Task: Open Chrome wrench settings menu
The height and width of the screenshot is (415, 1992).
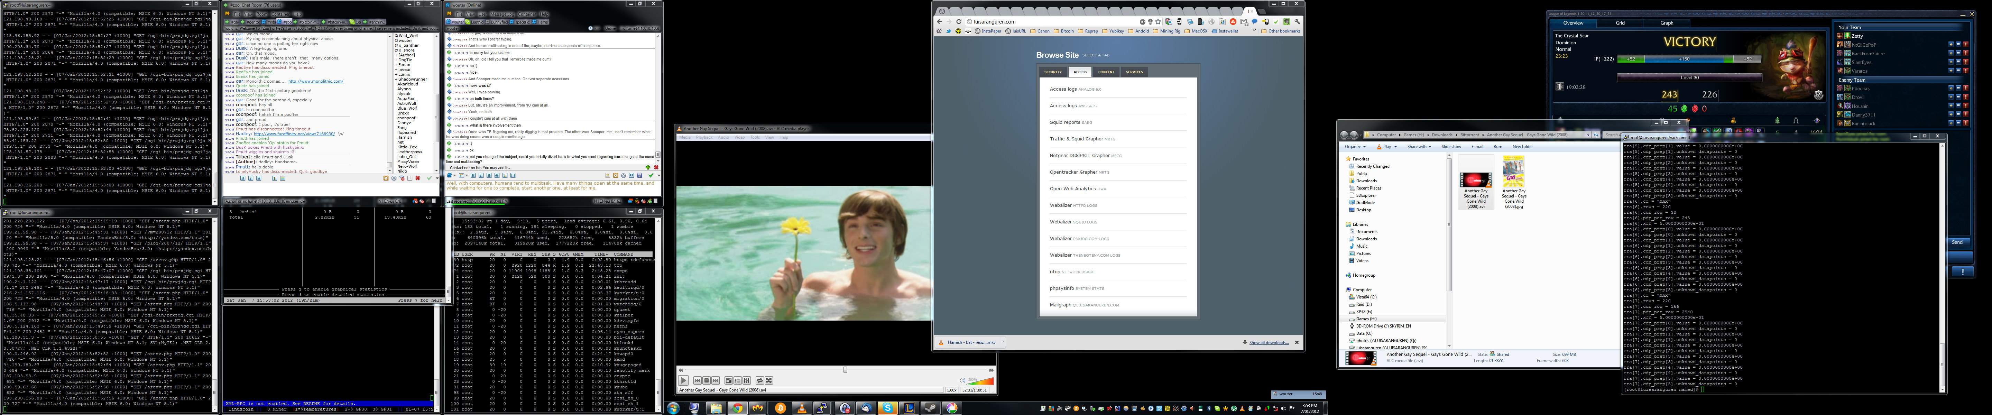Action: [1298, 22]
